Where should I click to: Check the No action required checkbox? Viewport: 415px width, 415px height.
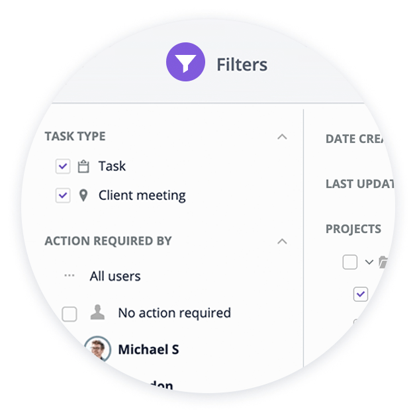[x=69, y=314]
